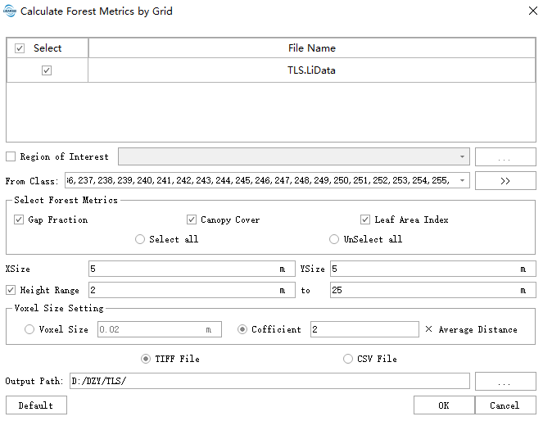Choose the Select all radio option
The width and height of the screenshot is (543, 421).
(140, 239)
